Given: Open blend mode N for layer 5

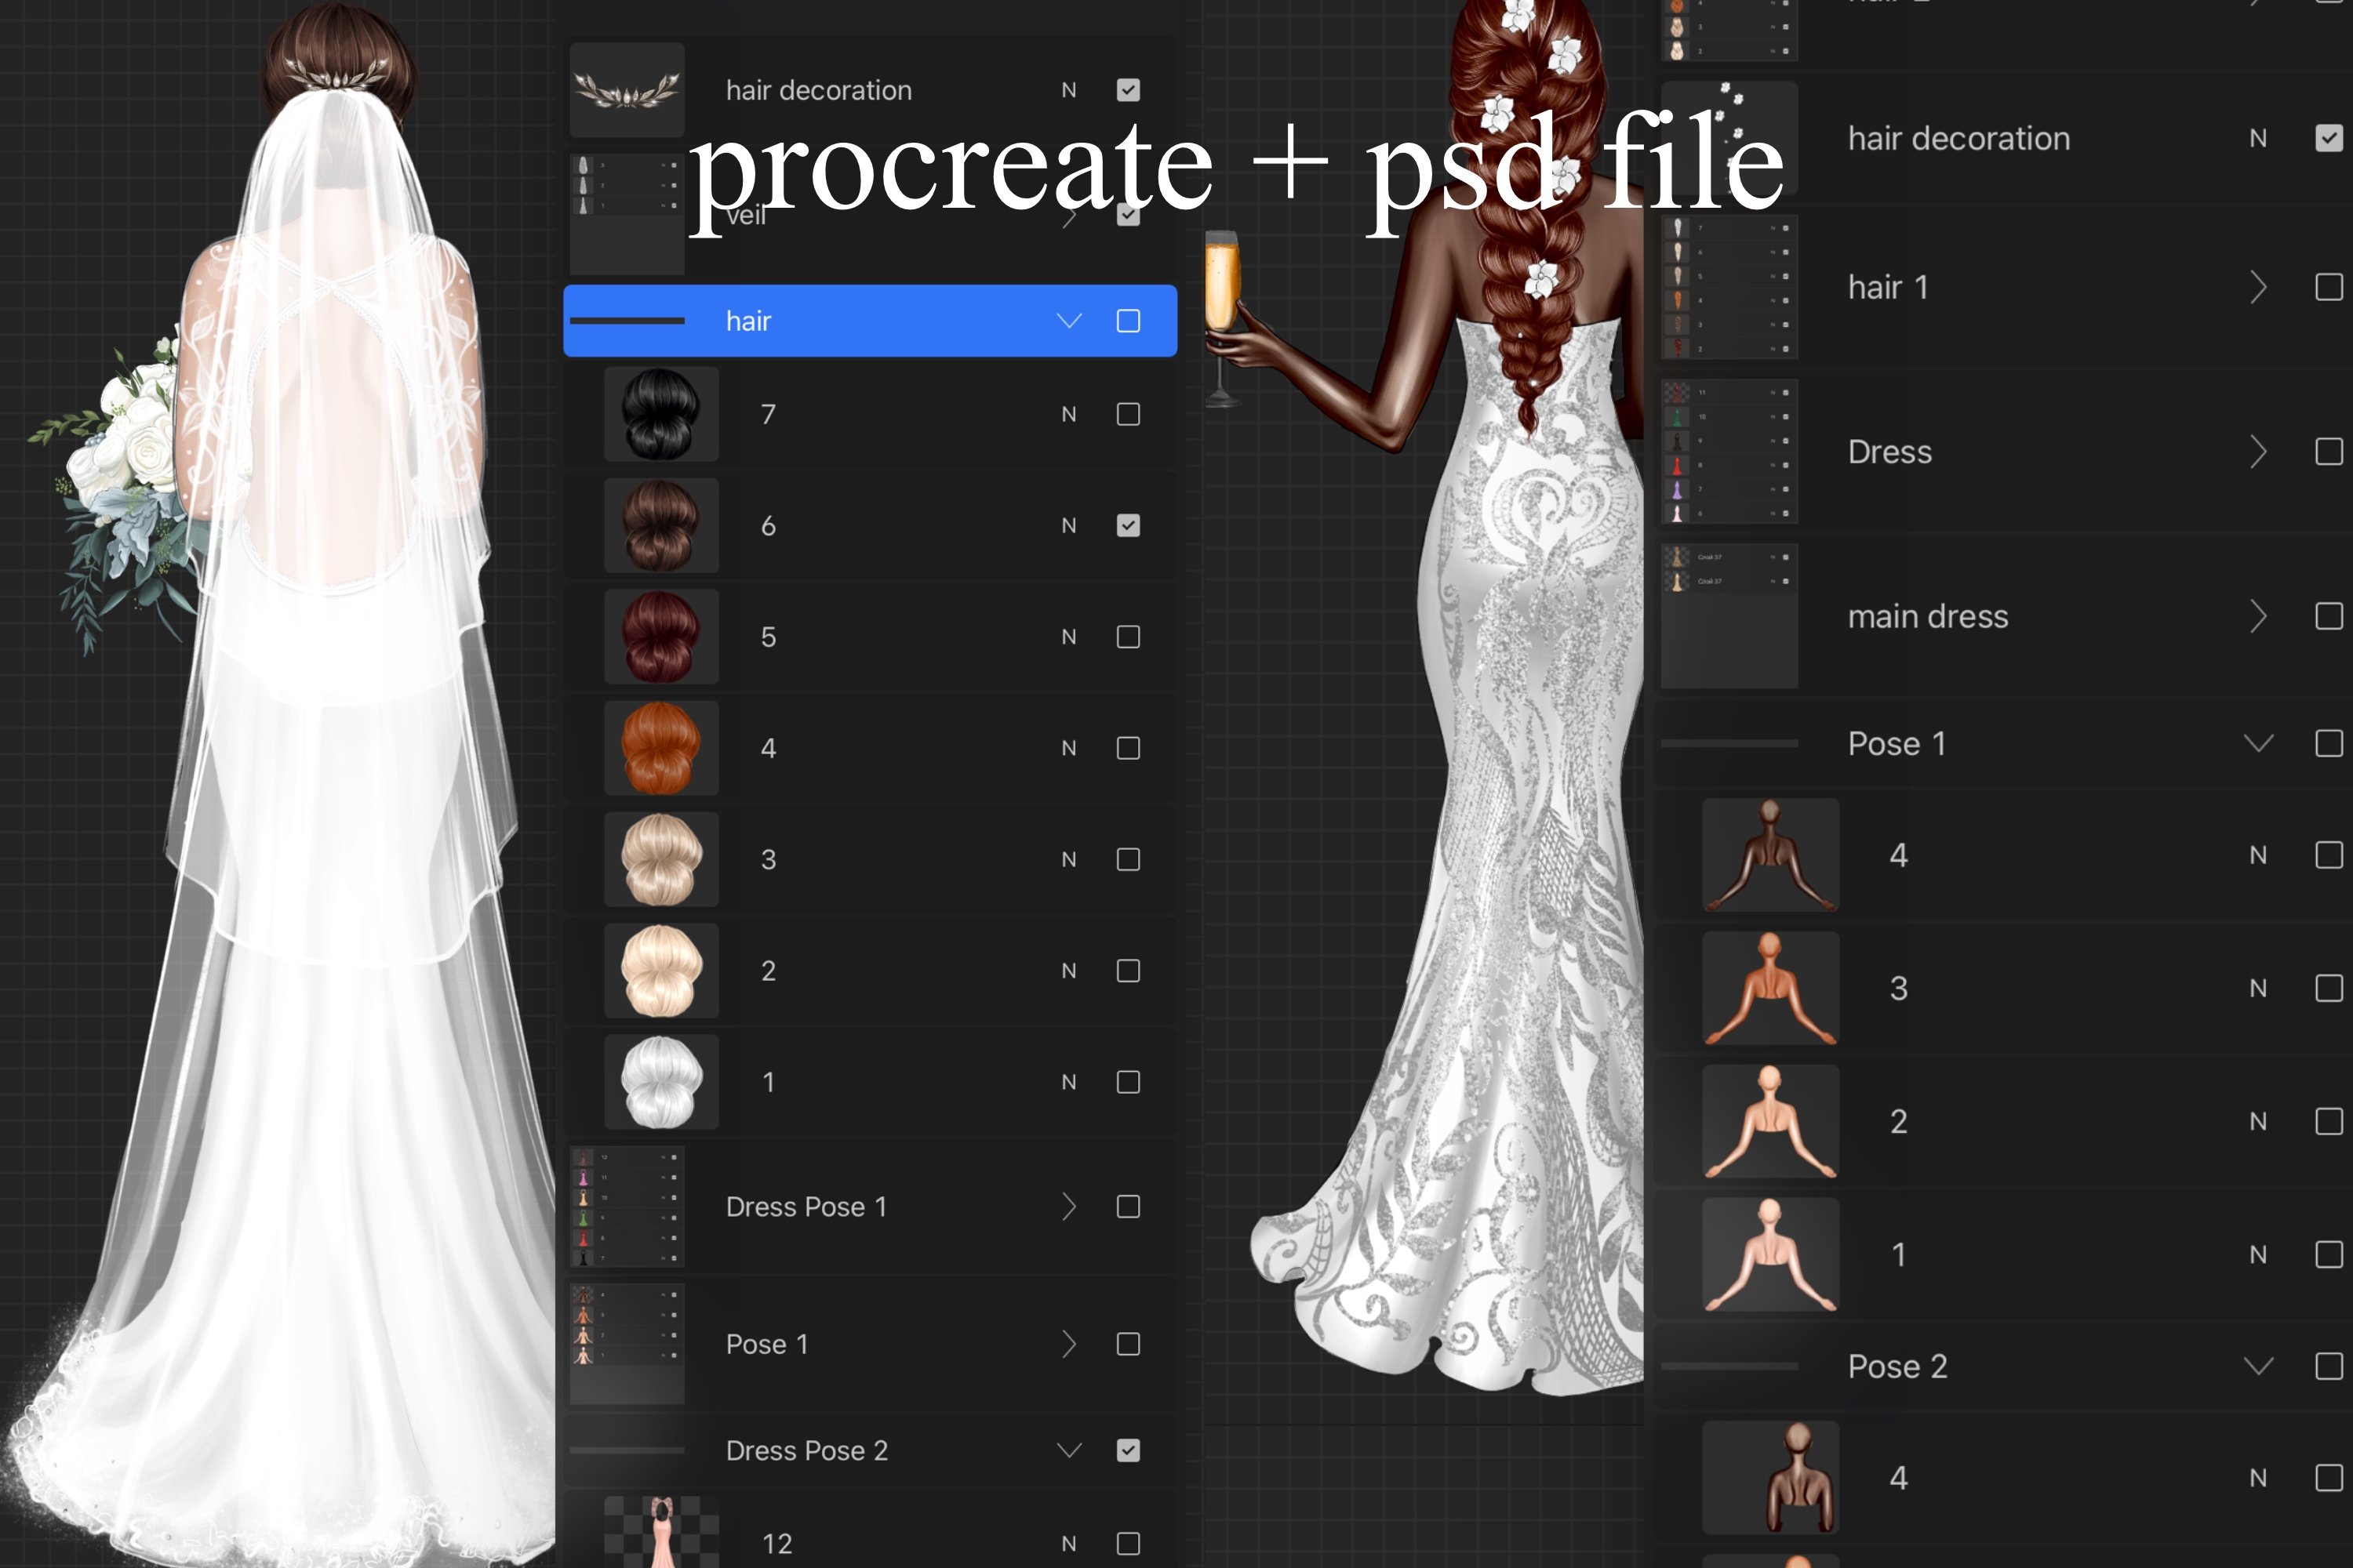Looking at the screenshot, I should point(1068,637).
